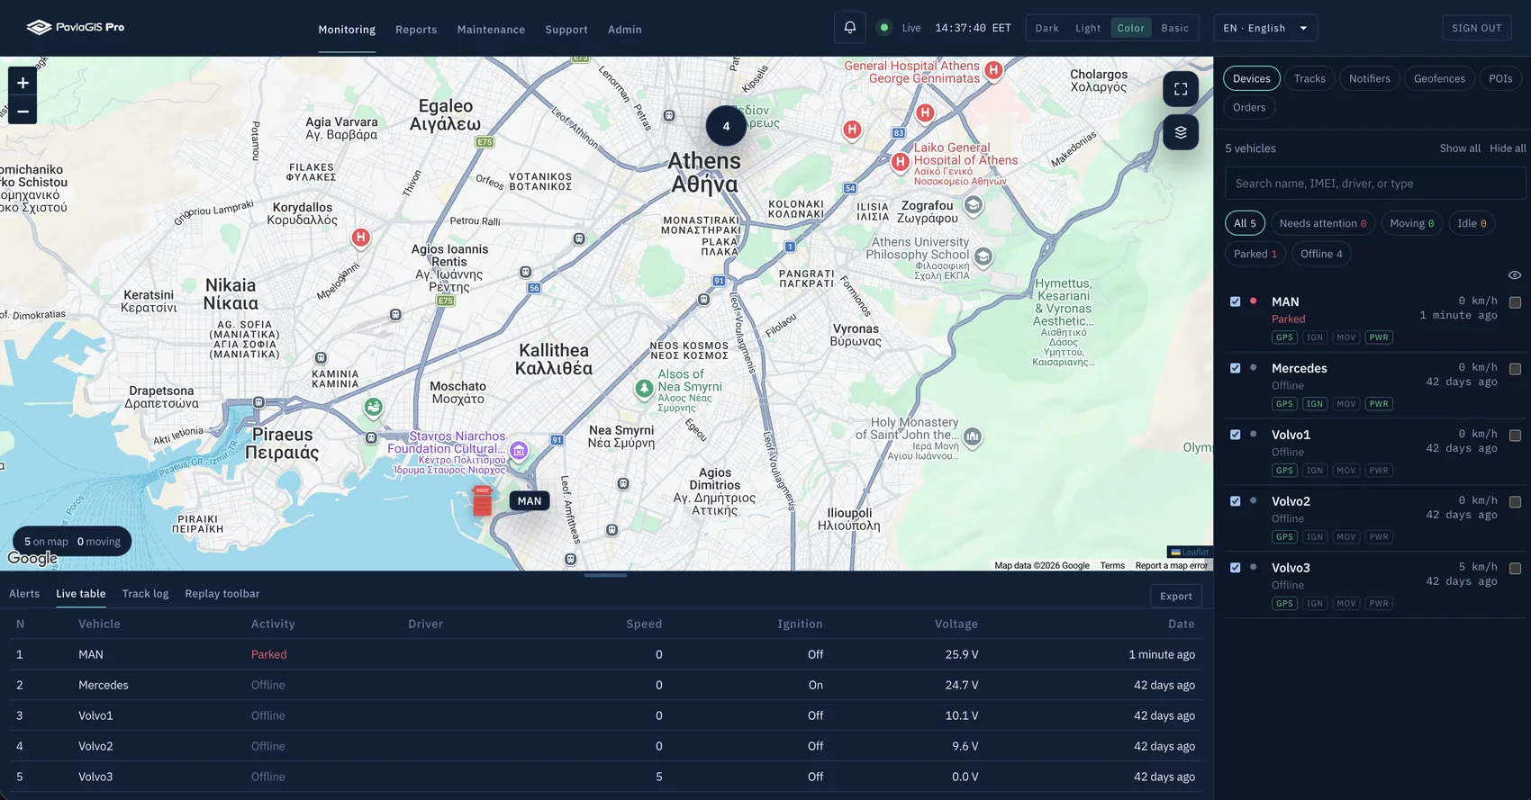Image resolution: width=1531 pixels, height=800 pixels.
Task: Uncheck the Volvo2 vehicle checkbox
Action: pos(1236,501)
